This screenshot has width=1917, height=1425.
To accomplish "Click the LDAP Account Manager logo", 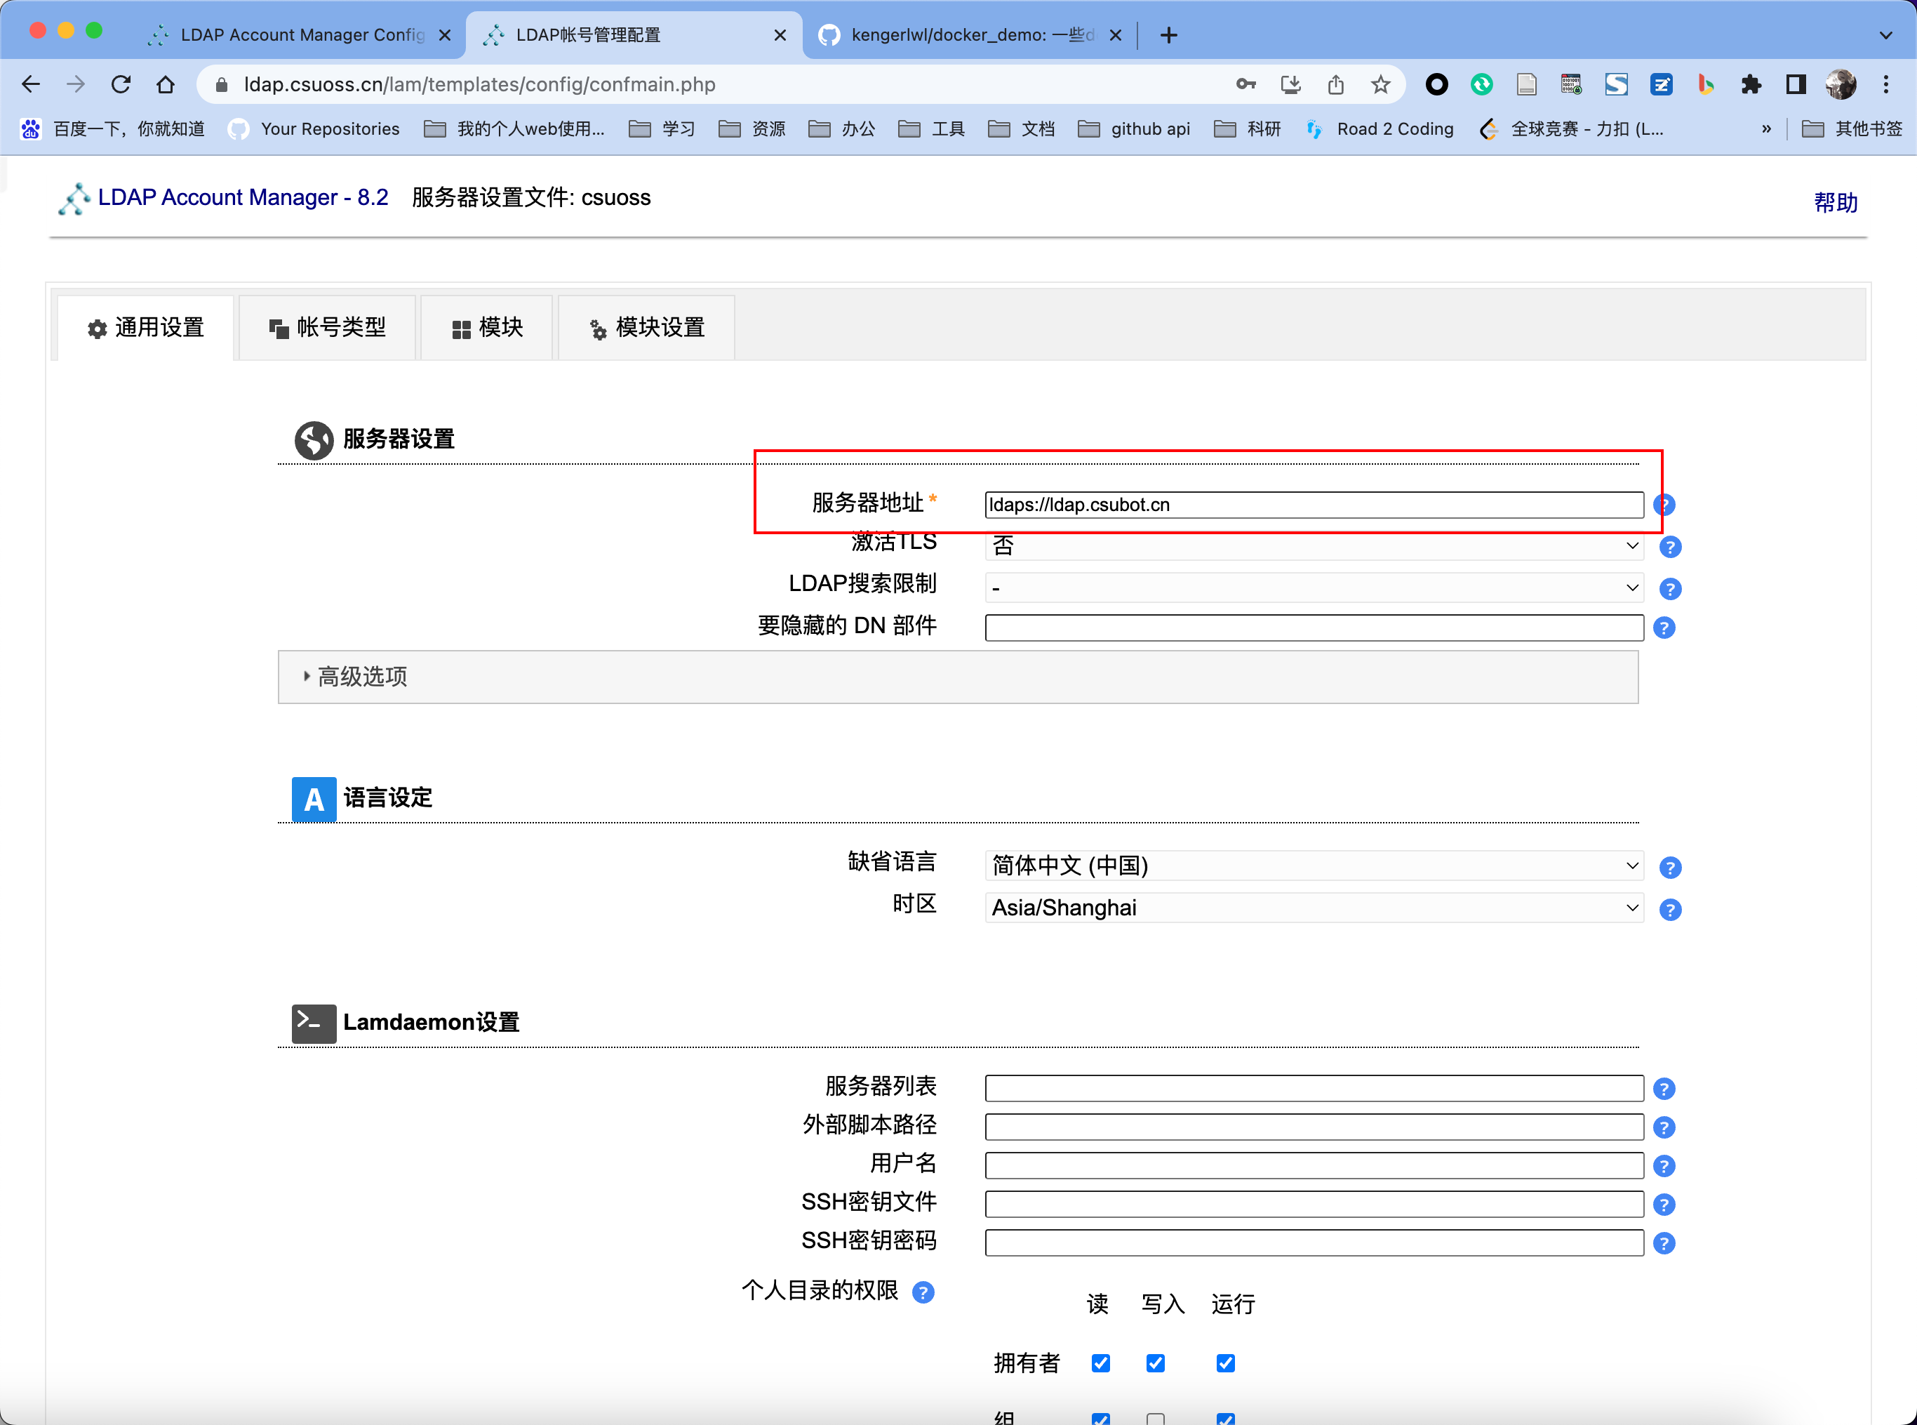I will pyautogui.click(x=74, y=197).
